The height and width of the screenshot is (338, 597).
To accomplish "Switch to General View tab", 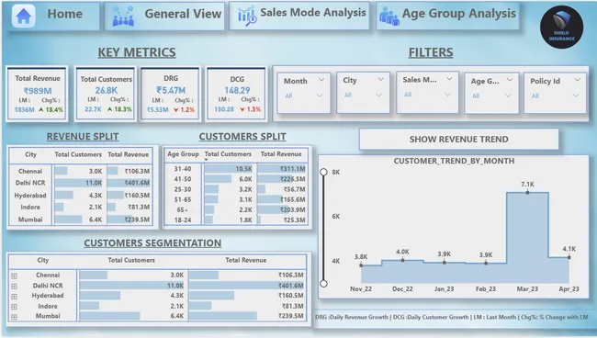I will (164, 17).
